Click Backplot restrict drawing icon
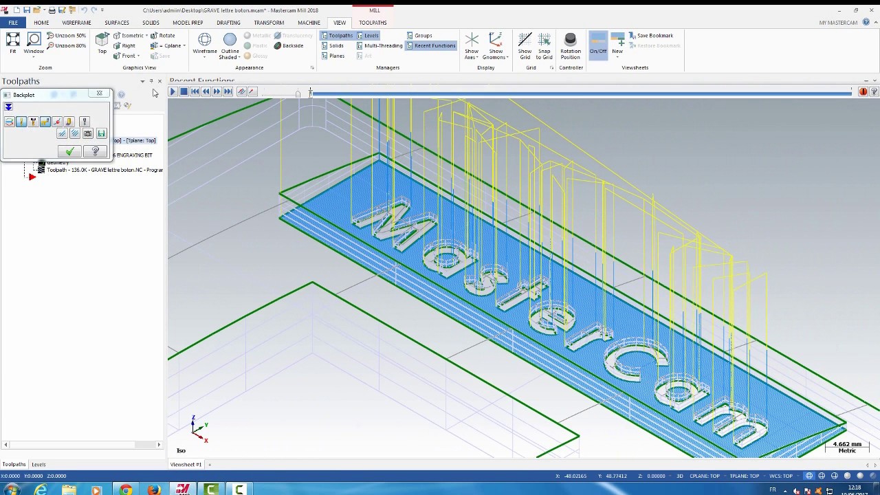 tap(62, 133)
